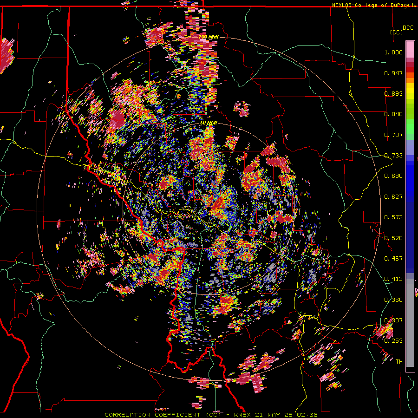Click the NEXLAB-College of DuPage label
418x418 pixels.
(x=372, y=5)
